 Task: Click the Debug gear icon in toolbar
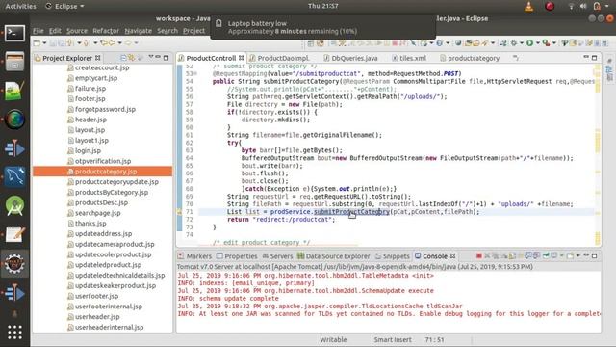pos(513,42)
